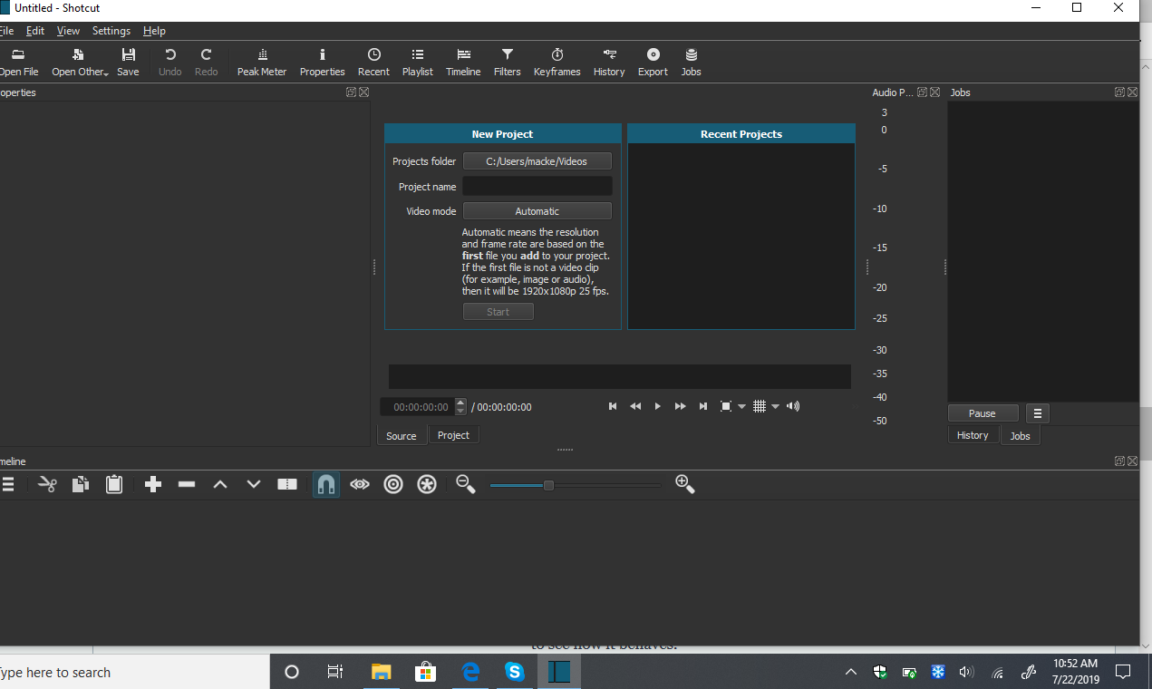Click the timeline Lift up-arrow icon

coord(220,484)
